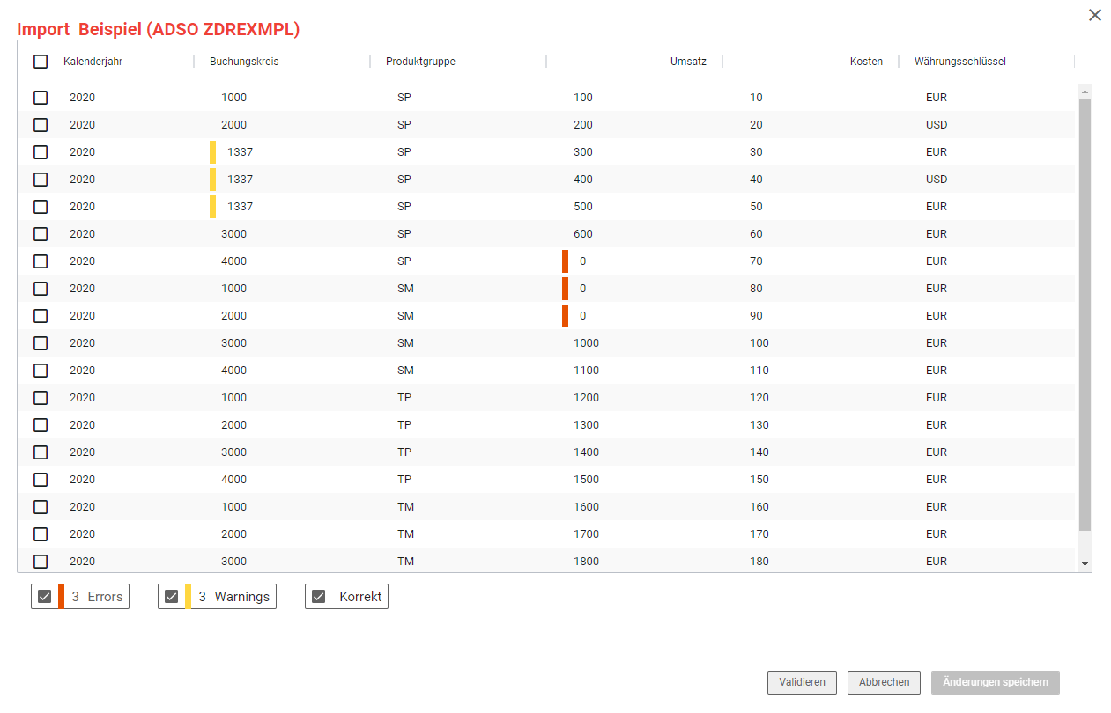Click Umsatz 0 cell in Kosten 90 row
The height and width of the screenshot is (713, 1111).
click(582, 316)
